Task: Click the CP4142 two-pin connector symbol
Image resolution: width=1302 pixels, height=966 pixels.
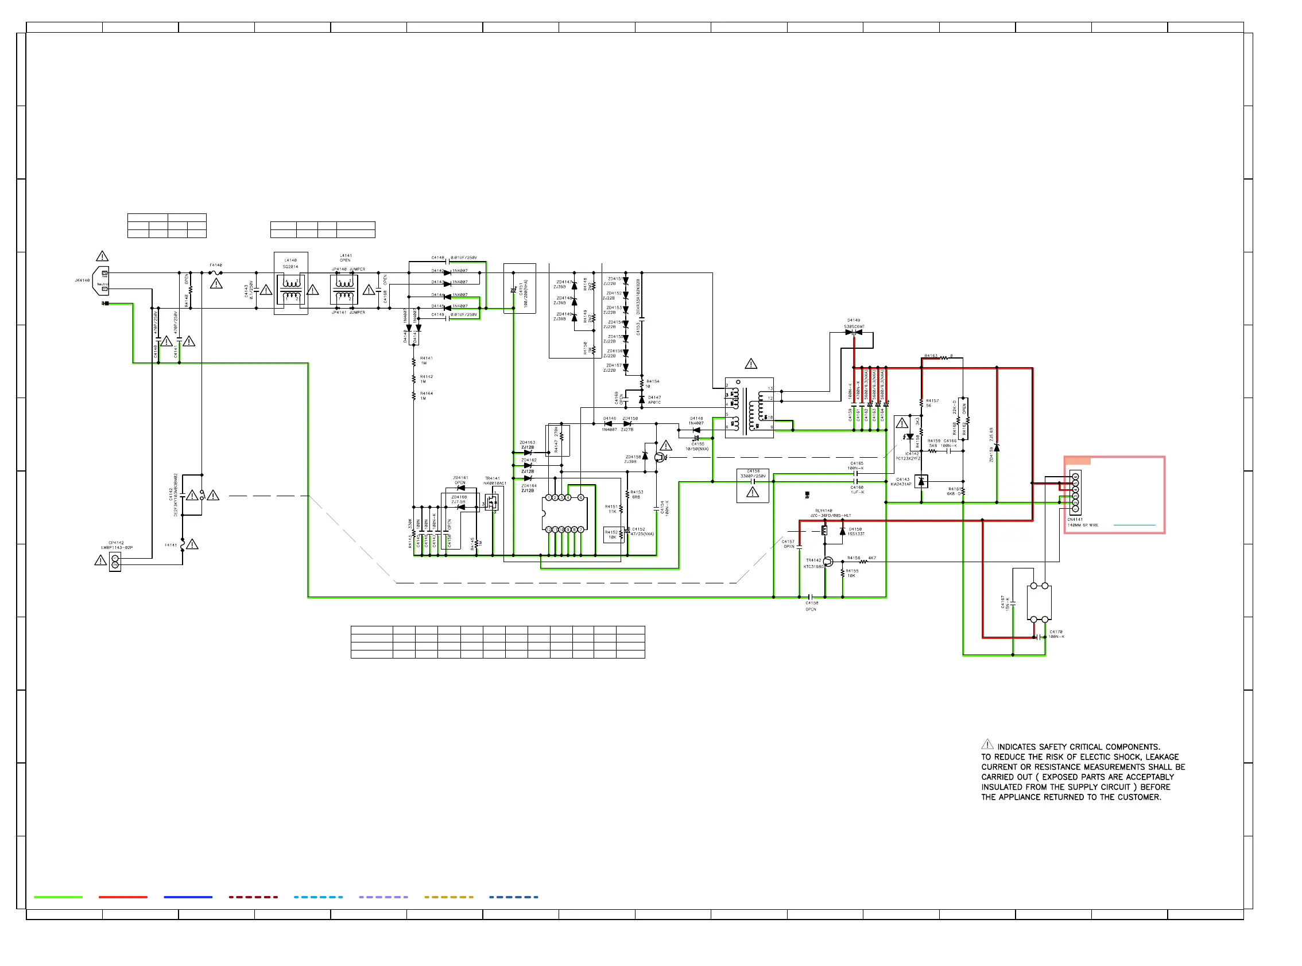Action: click(115, 562)
